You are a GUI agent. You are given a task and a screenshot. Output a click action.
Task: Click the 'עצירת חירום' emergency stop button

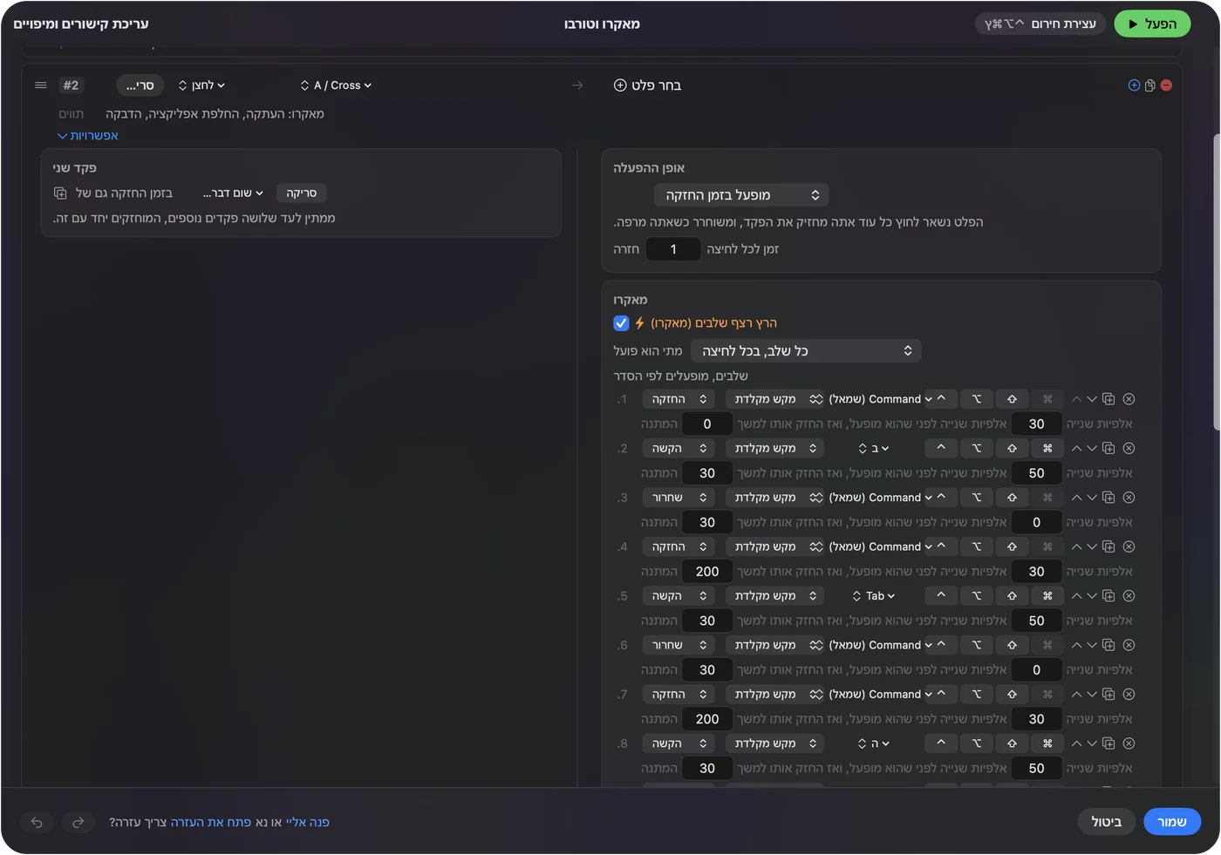tap(1040, 24)
